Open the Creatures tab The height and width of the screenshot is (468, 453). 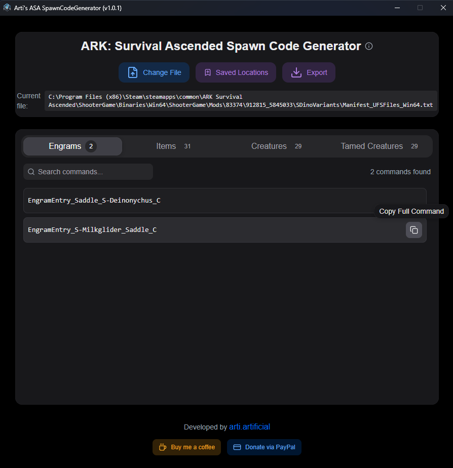point(277,146)
